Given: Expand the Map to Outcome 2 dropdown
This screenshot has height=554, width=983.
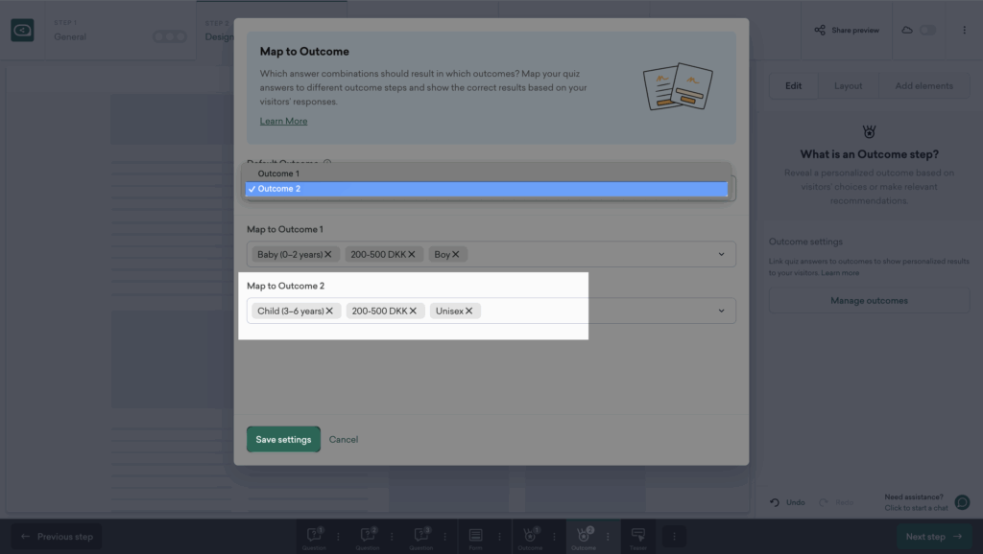Looking at the screenshot, I should [721, 312].
